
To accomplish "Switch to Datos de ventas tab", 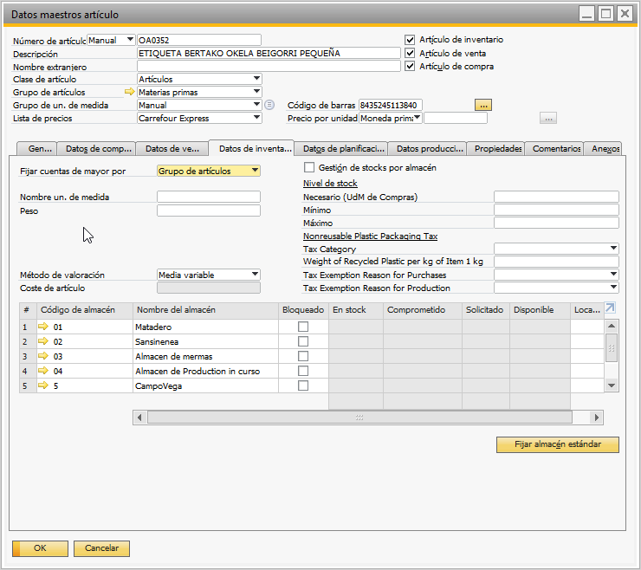I will (x=172, y=148).
